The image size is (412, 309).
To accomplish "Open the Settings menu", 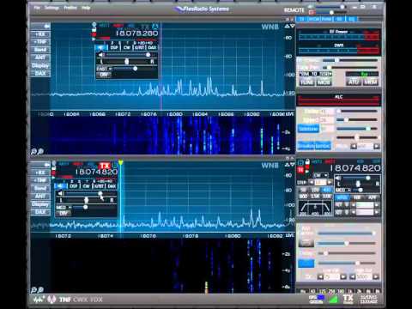I will [51, 8].
